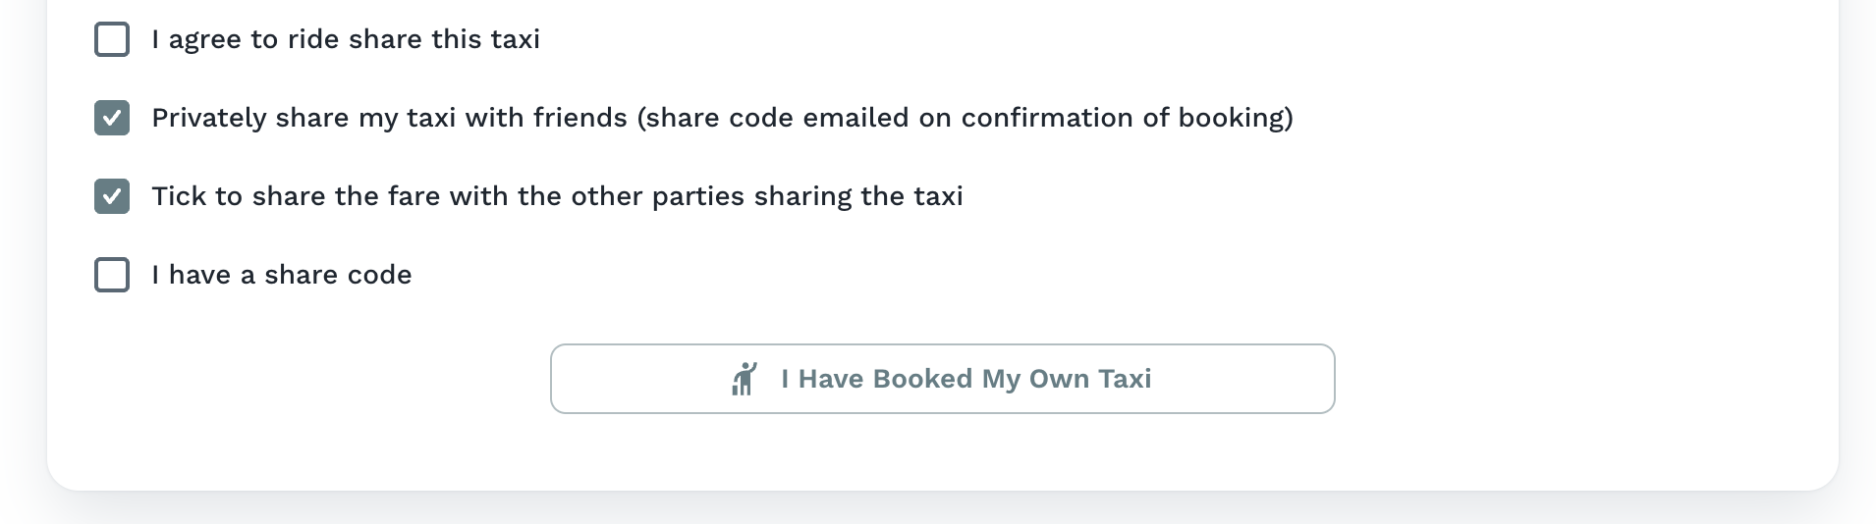Toggle fare splitting with other parties off
Image resolution: width=1876 pixels, height=524 pixels.
112,196
